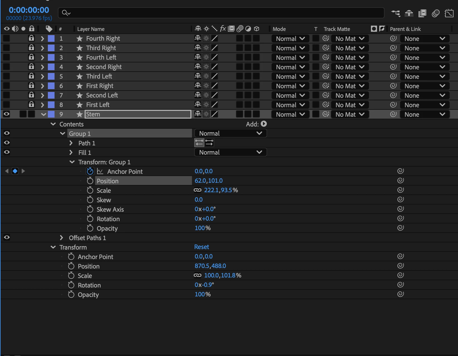
Task: Click the T preserve transparency column header
Action: coord(316,29)
